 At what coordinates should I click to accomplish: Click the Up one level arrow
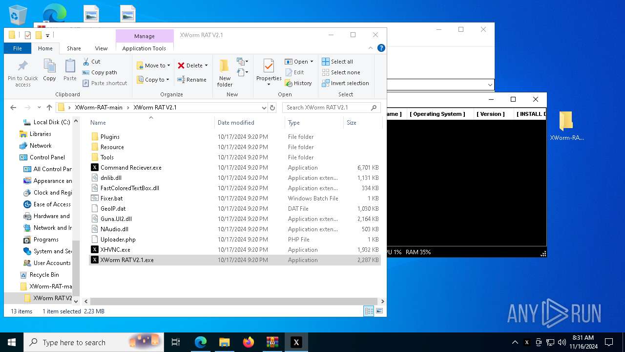click(49, 108)
